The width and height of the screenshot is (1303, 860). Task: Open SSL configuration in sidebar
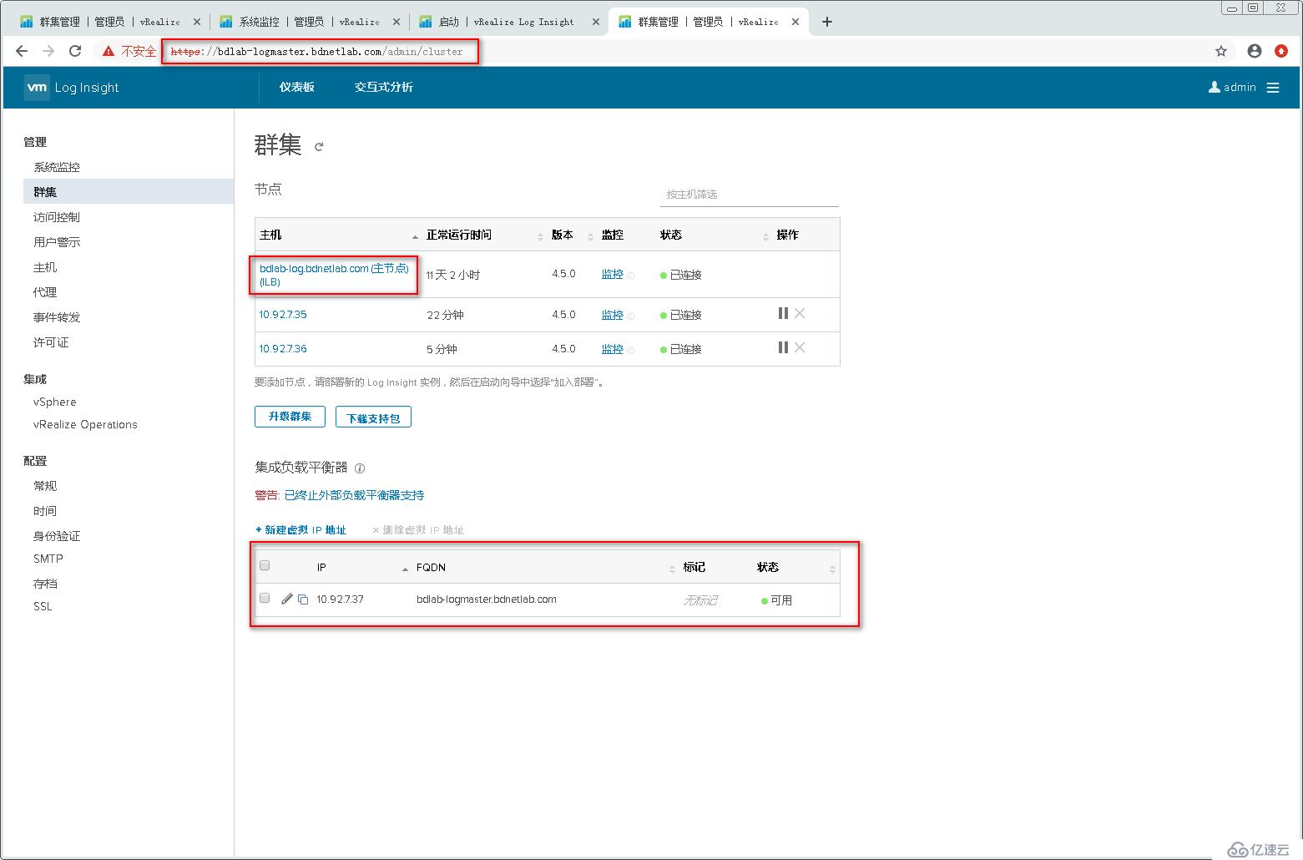43,606
